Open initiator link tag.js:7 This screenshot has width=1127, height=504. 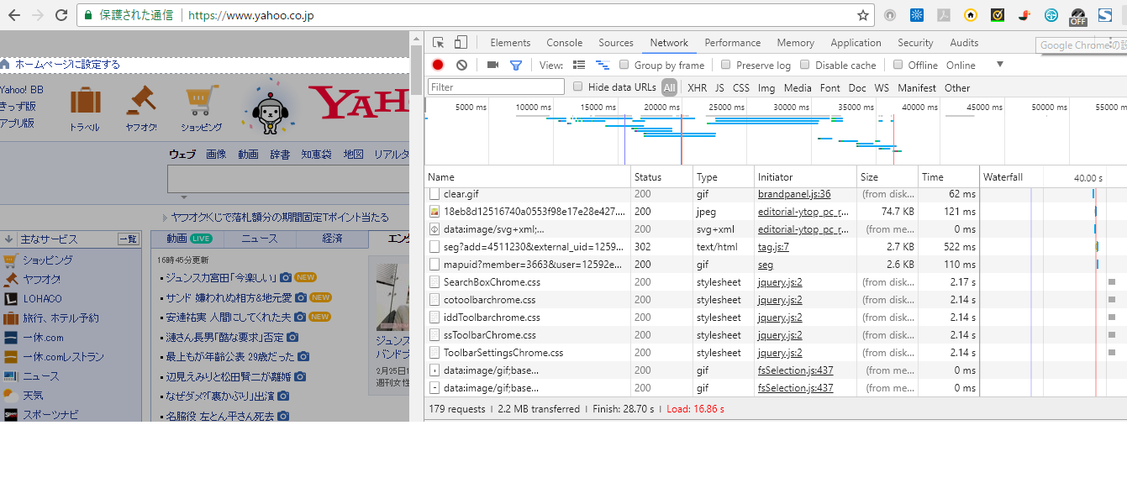tap(773, 247)
